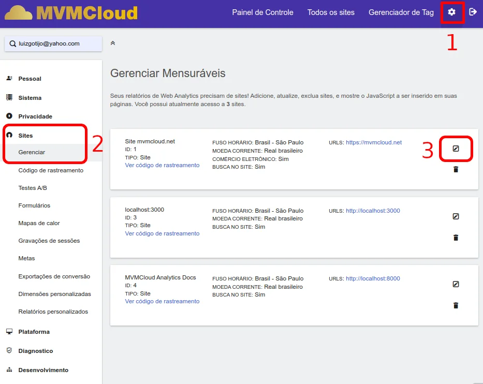Image resolution: width=483 pixels, height=384 pixels.
Task: Click the logout icon in header
Action: [x=473, y=12]
